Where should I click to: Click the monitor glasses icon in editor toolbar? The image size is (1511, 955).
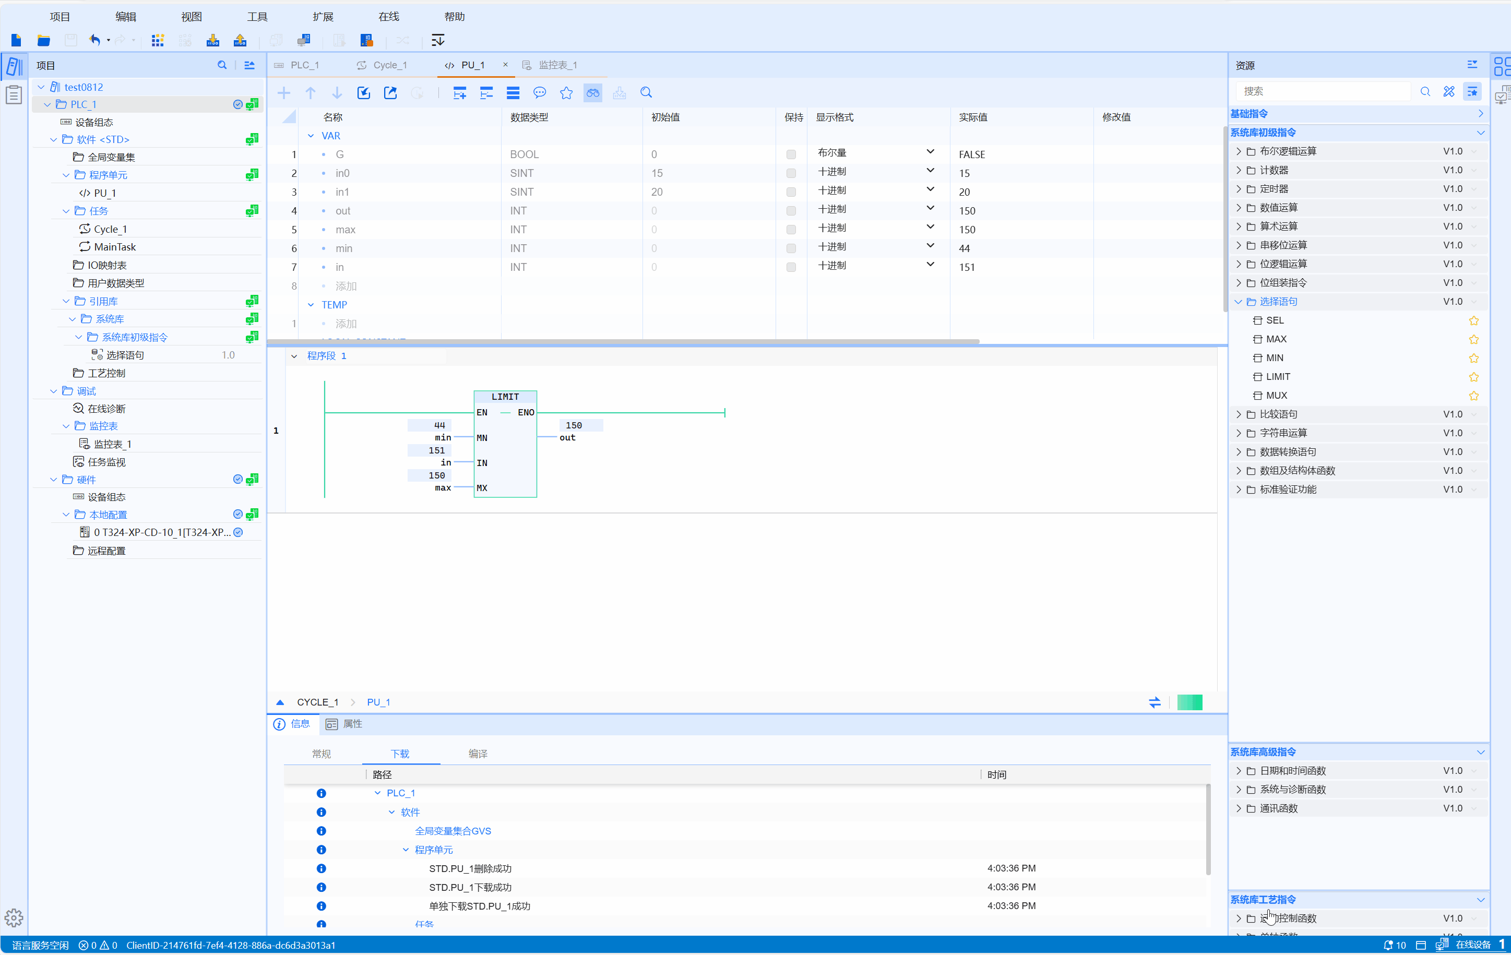click(x=592, y=93)
